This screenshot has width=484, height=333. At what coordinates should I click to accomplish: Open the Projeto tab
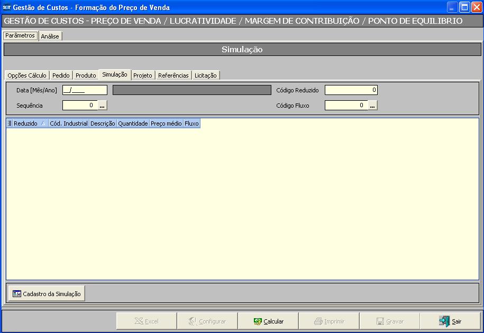143,75
